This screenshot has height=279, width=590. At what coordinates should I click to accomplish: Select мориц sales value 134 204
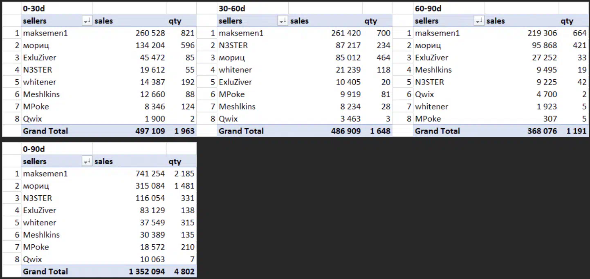(x=150, y=45)
